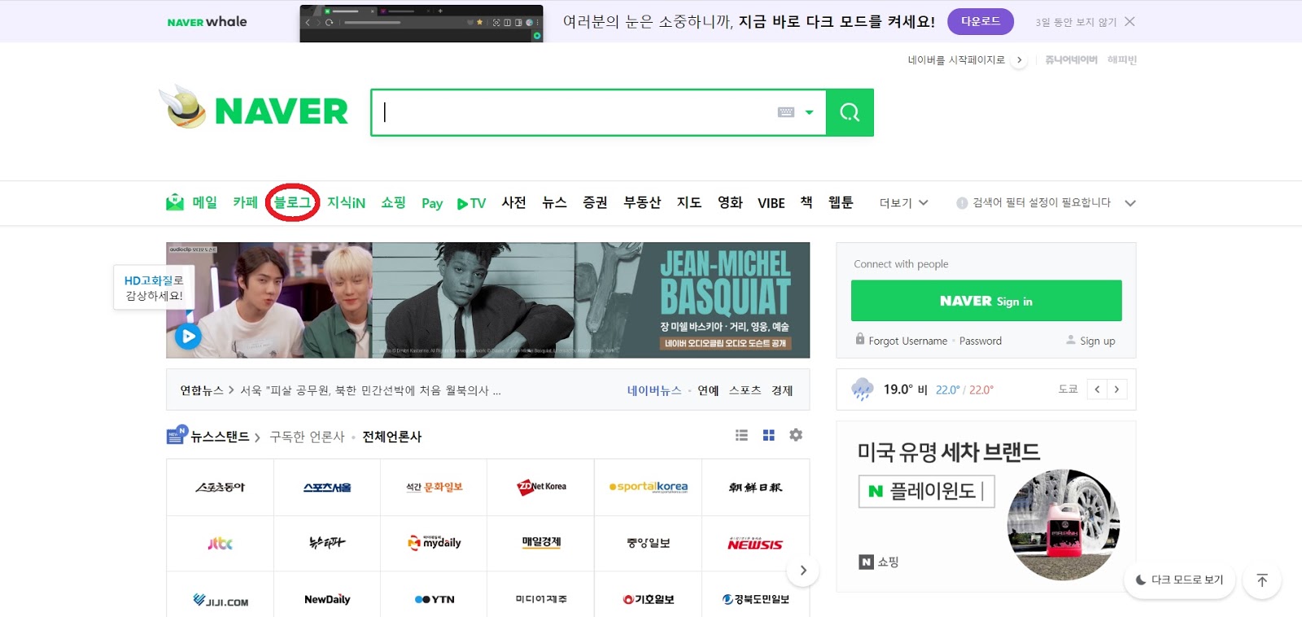
Task: Open the ZDNet Korea press logo tile
Action: pos(541,487)
